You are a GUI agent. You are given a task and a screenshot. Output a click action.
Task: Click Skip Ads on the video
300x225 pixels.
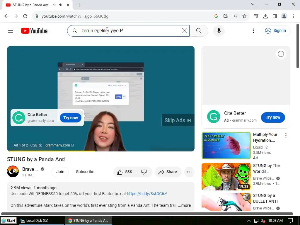178,120
